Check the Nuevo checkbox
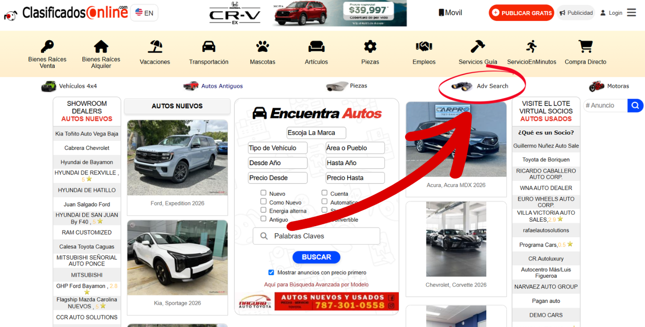The width and height of the screenshot is (645, 327). click(263, 193)
